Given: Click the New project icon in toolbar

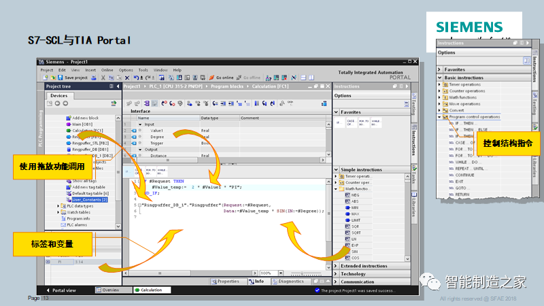Looking at the screenshot, I should coord(46,78).
